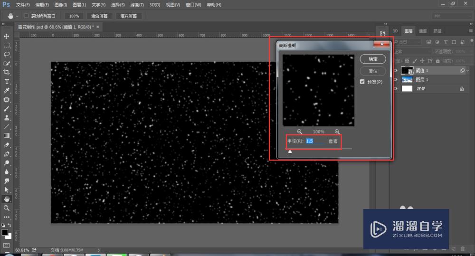Filter layers by pixel layers icon
This screenshot has height=256, width=475.
pos(428,42)
